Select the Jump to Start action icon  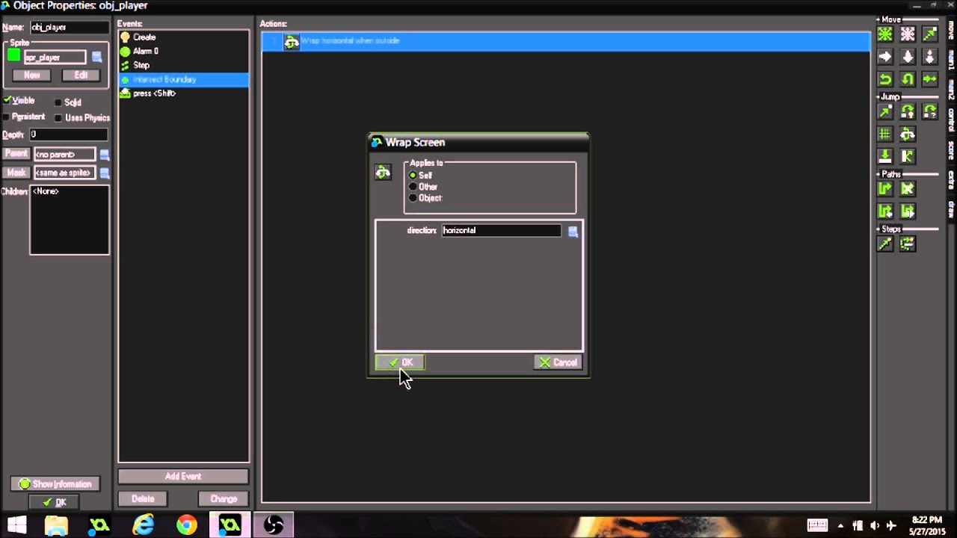908,112
